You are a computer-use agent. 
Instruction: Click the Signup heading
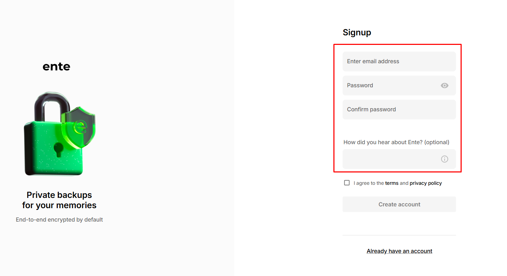[357, 32]
